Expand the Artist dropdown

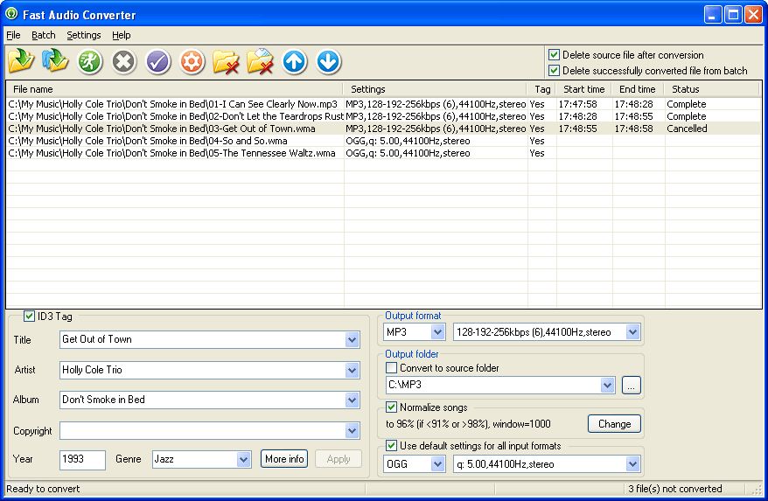(x=352, y=370)
